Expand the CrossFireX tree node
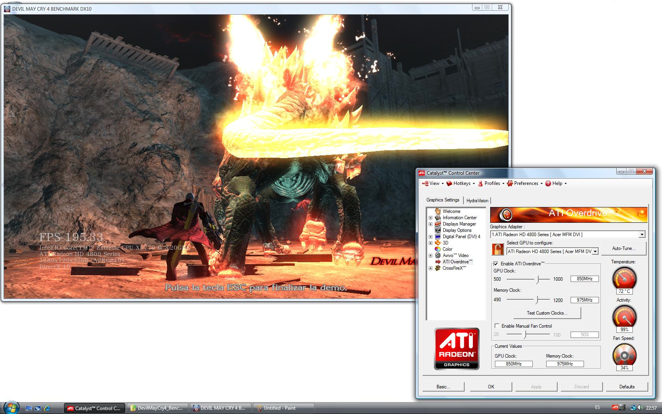The image size is (662, 414). pyautogui.click(x=430, y=268)
